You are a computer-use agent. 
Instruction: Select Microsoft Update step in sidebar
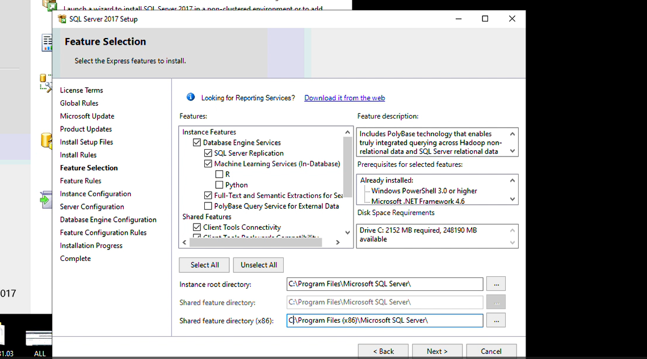pyautogui.click(x=87, y=116)
